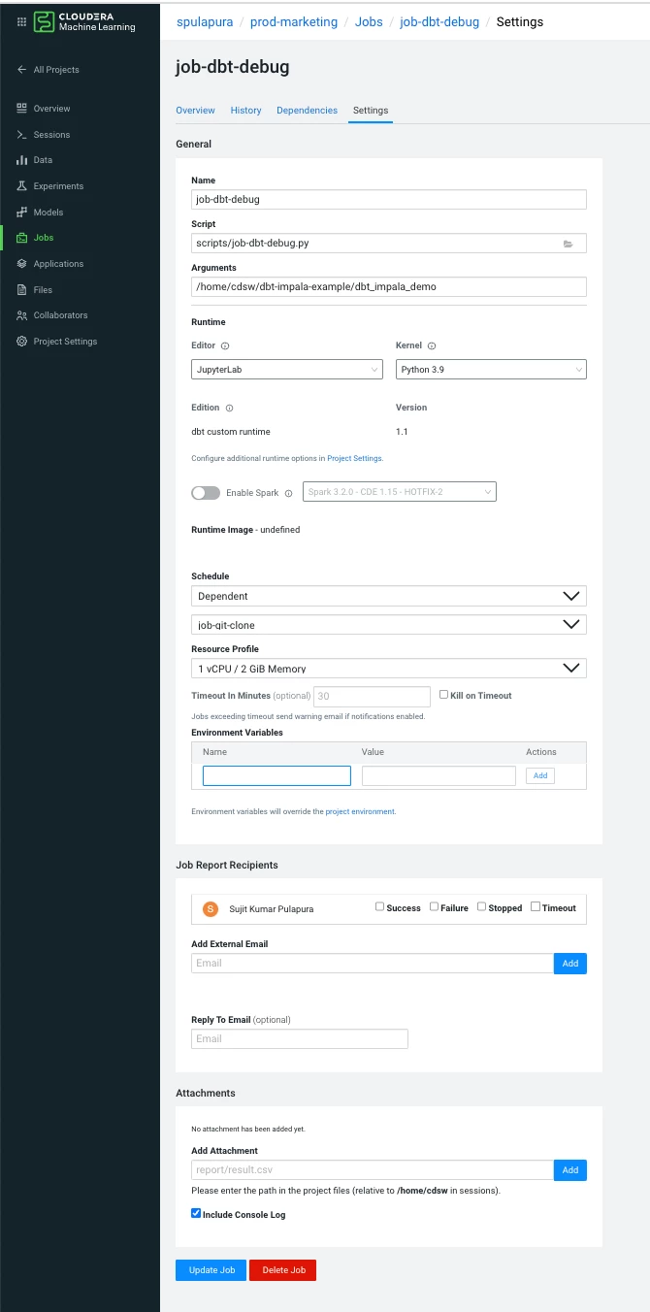650x1312 pixels.
Task: Open the JupyterLab editor dropdown
Action: click(287, 370)
